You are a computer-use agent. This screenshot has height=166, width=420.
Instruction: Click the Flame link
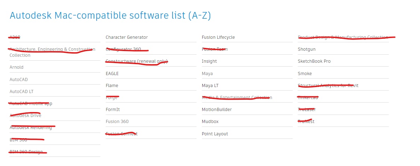click(x=112, y=86)
